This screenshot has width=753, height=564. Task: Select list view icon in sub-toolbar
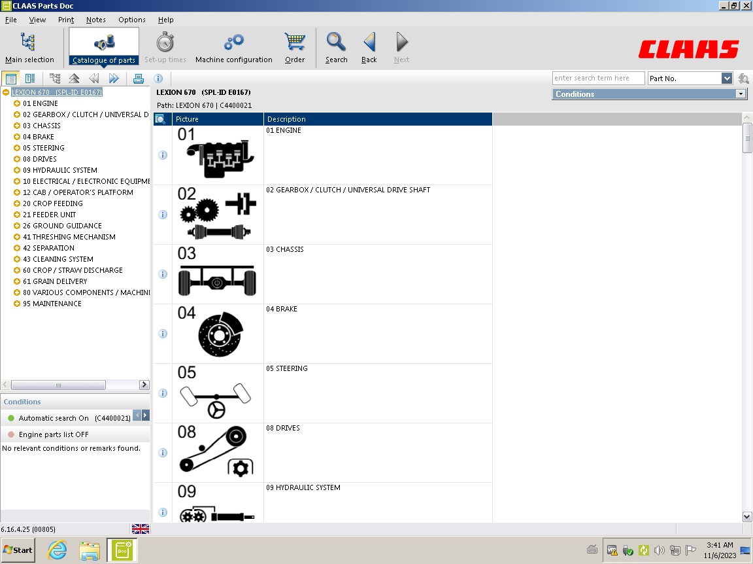pyautogui.click(x=10, y=79)
